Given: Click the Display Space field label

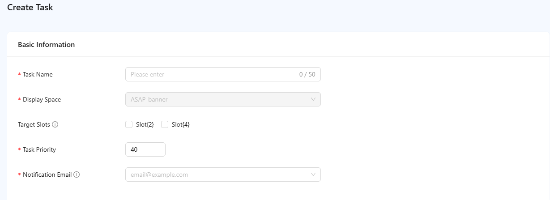Looking at the screenshot, I should (42, 100).
